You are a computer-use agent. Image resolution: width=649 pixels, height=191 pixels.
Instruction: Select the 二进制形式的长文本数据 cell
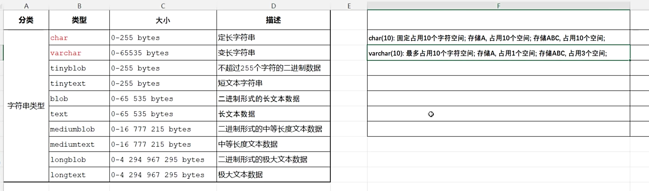coord(273,98)
